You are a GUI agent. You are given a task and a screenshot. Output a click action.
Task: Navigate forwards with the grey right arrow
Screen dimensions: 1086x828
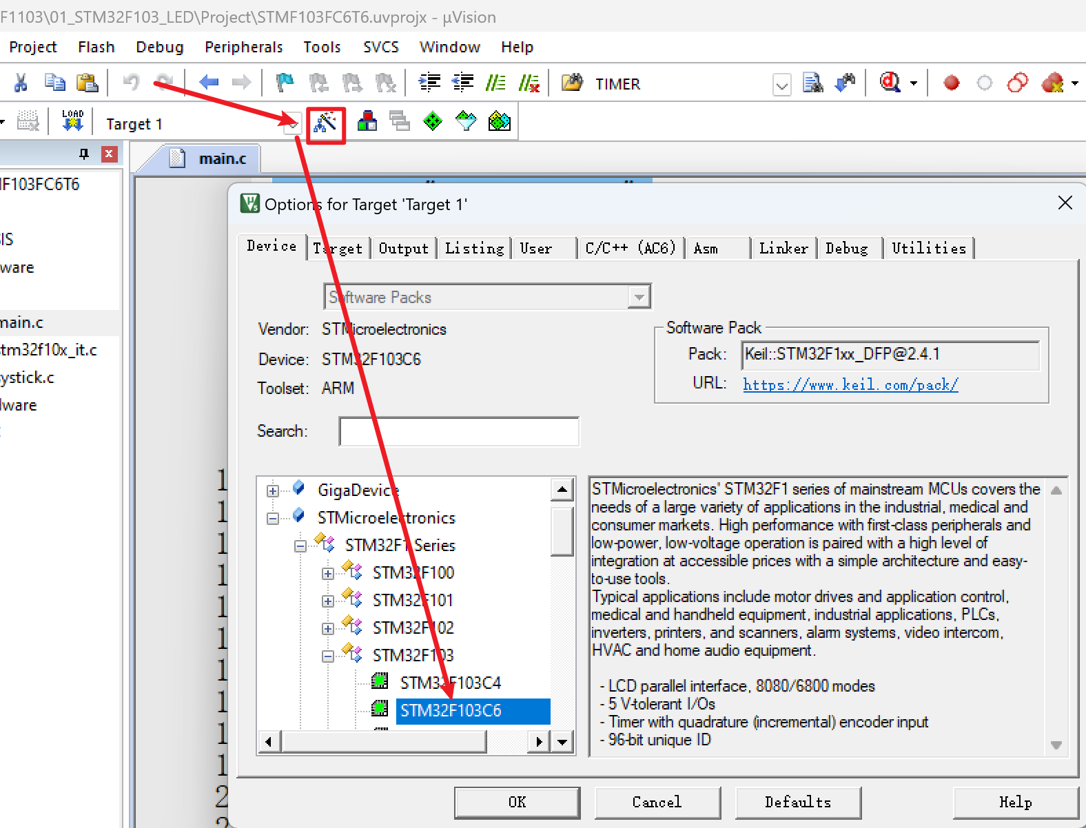pyautogui.click(x=241, y=83)
